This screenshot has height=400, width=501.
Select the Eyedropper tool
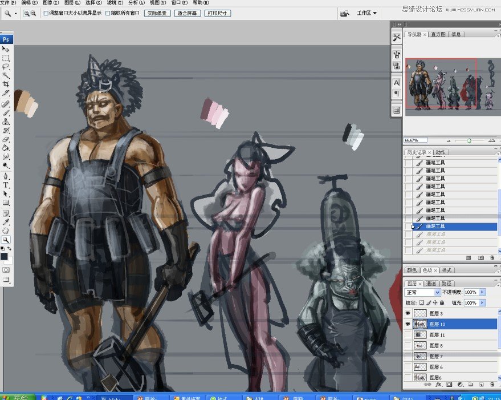tap(6, 222)
